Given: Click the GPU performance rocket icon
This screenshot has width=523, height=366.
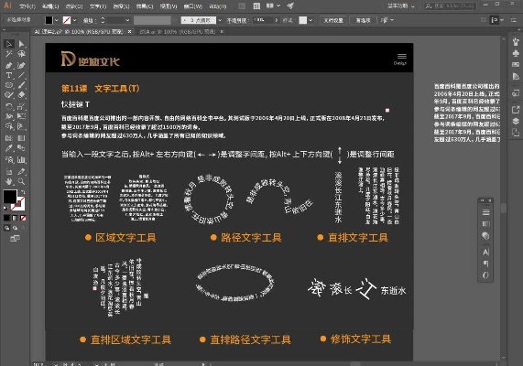Looking at the screenshot, I should click(x=290, y=6).
